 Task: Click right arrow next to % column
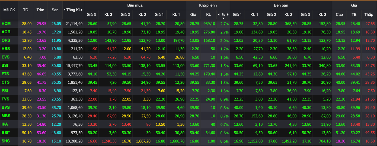[228, 15]
